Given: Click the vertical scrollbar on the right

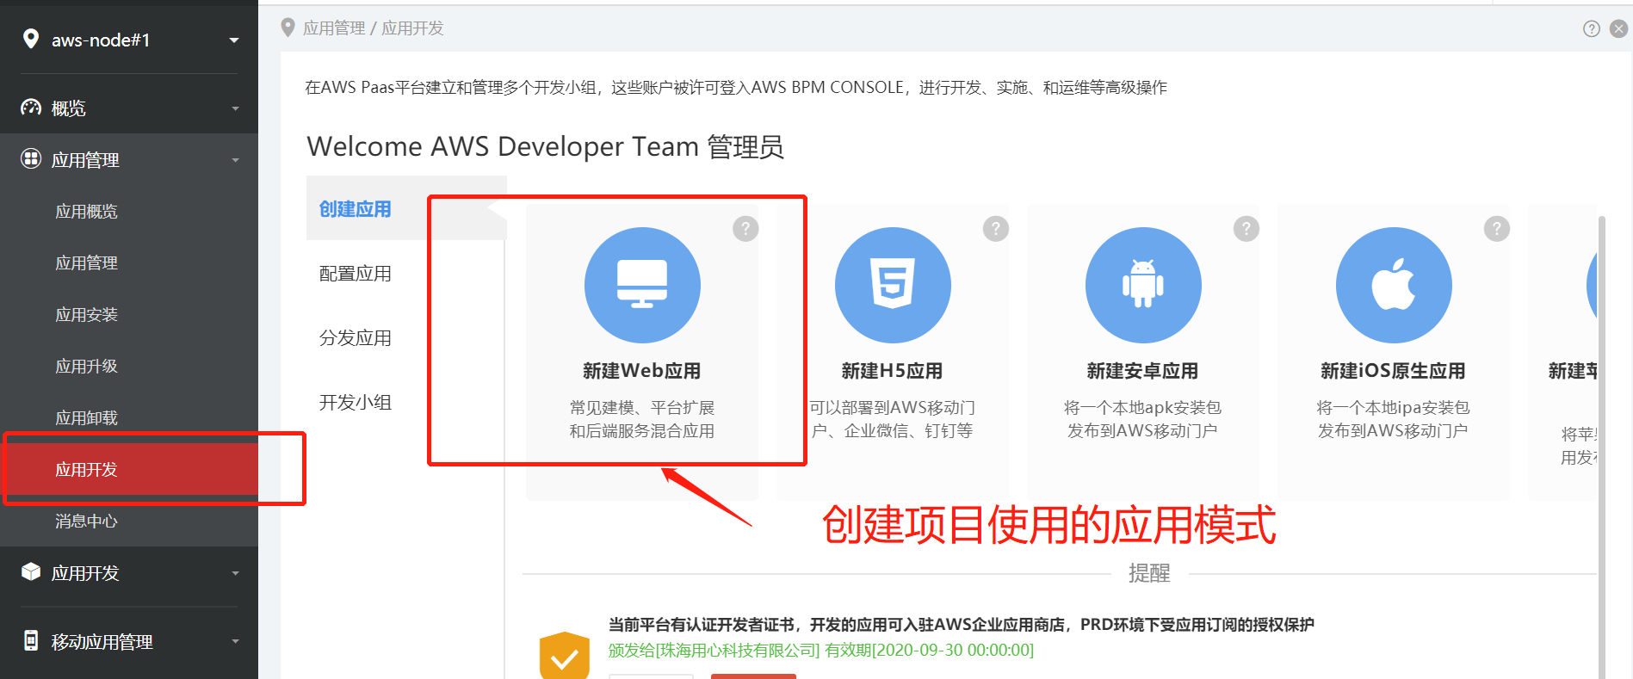Looking at the screenshot, I should click(x=1602, y=448).
